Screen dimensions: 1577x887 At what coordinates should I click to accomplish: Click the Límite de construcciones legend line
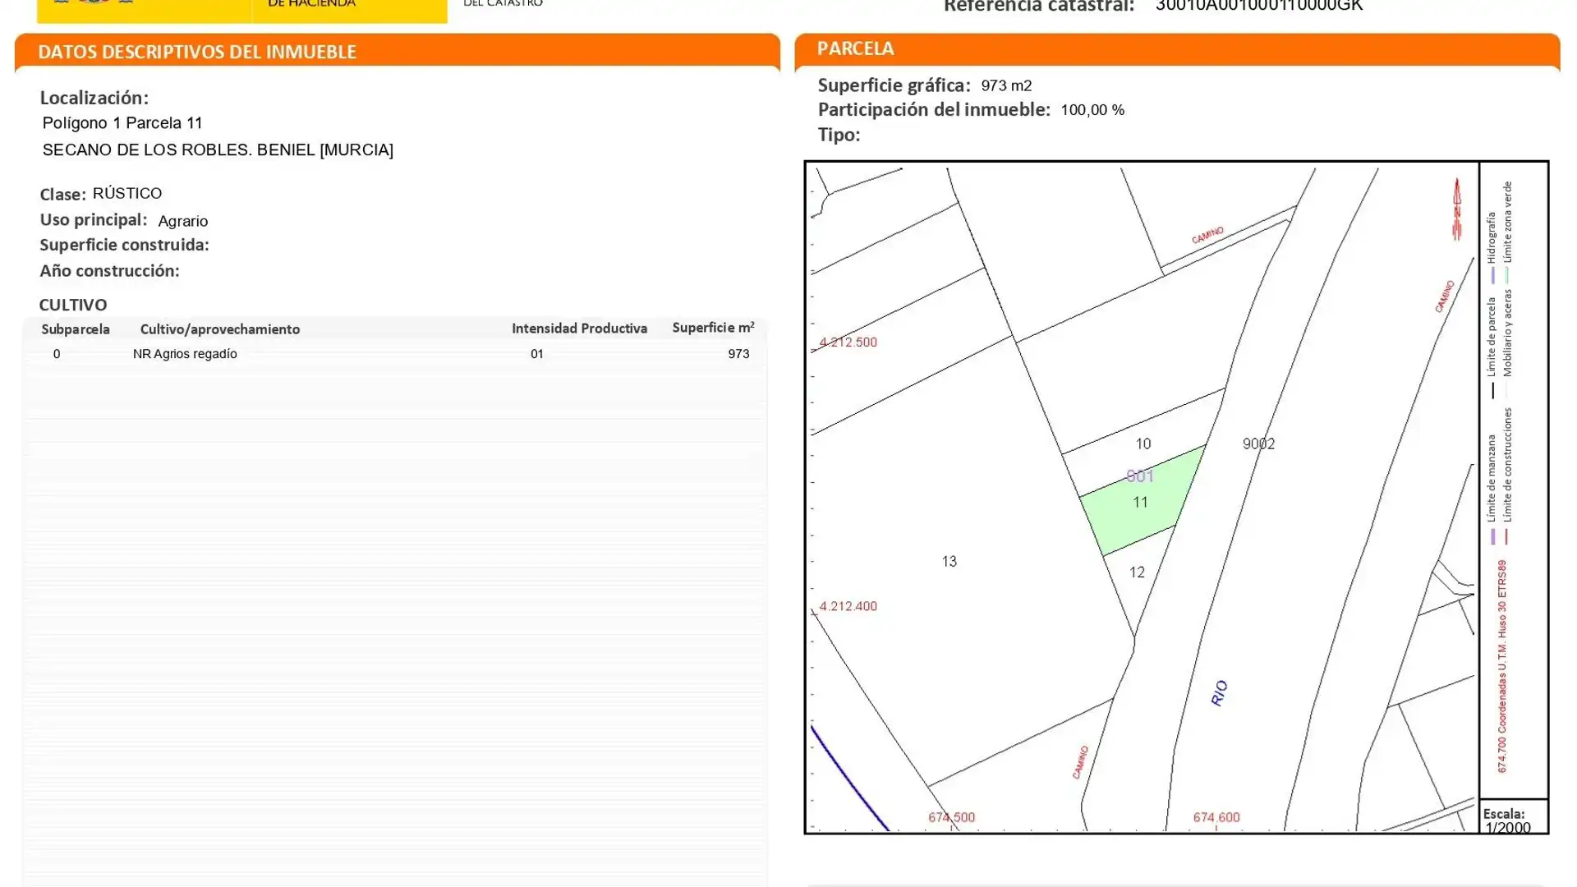coord(1507,535)
